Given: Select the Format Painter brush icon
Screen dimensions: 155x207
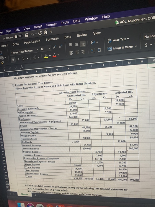Looking at the screenshot, I should click(2, 62).
